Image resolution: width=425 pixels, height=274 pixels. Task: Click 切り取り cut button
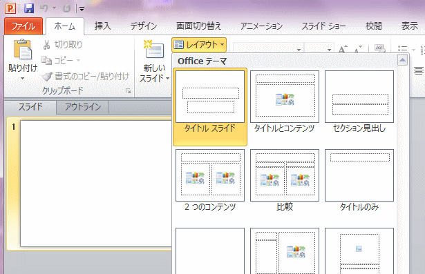coord(62,45)
